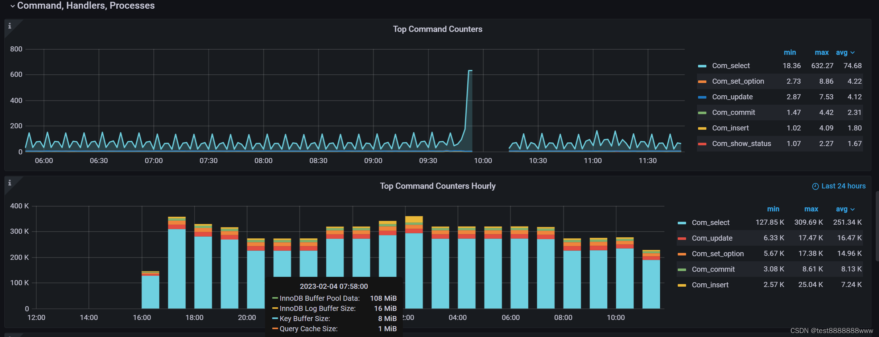Click InnoDB Buffer Pool Data tooltip row

click(x=334, y=298)
